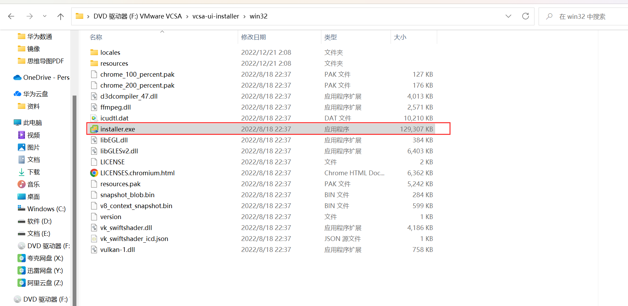Sort by the 名称 column header
Screen dimensions: 628x306
tap(96, 37)
